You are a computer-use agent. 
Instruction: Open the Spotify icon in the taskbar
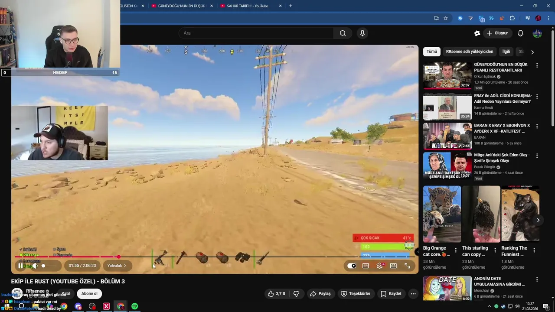coord(134,306)
